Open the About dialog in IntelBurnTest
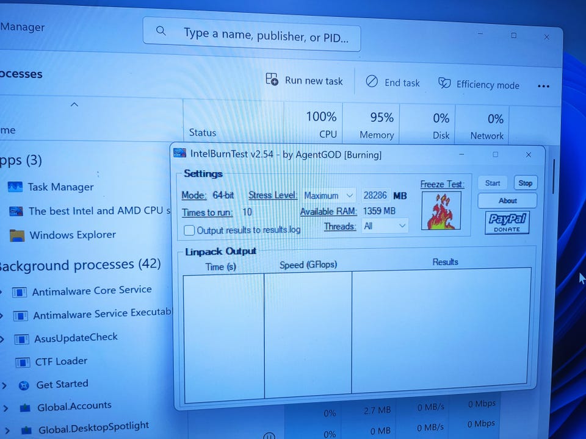The height and width of the screenshot is (439, 586). pyautogui.click(x=507, y=201)
